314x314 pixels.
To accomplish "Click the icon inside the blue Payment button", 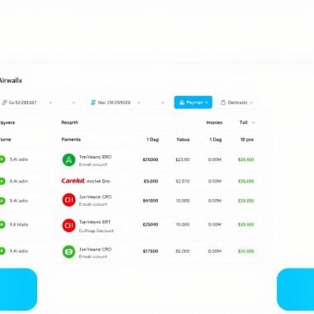I will point(182,102).
